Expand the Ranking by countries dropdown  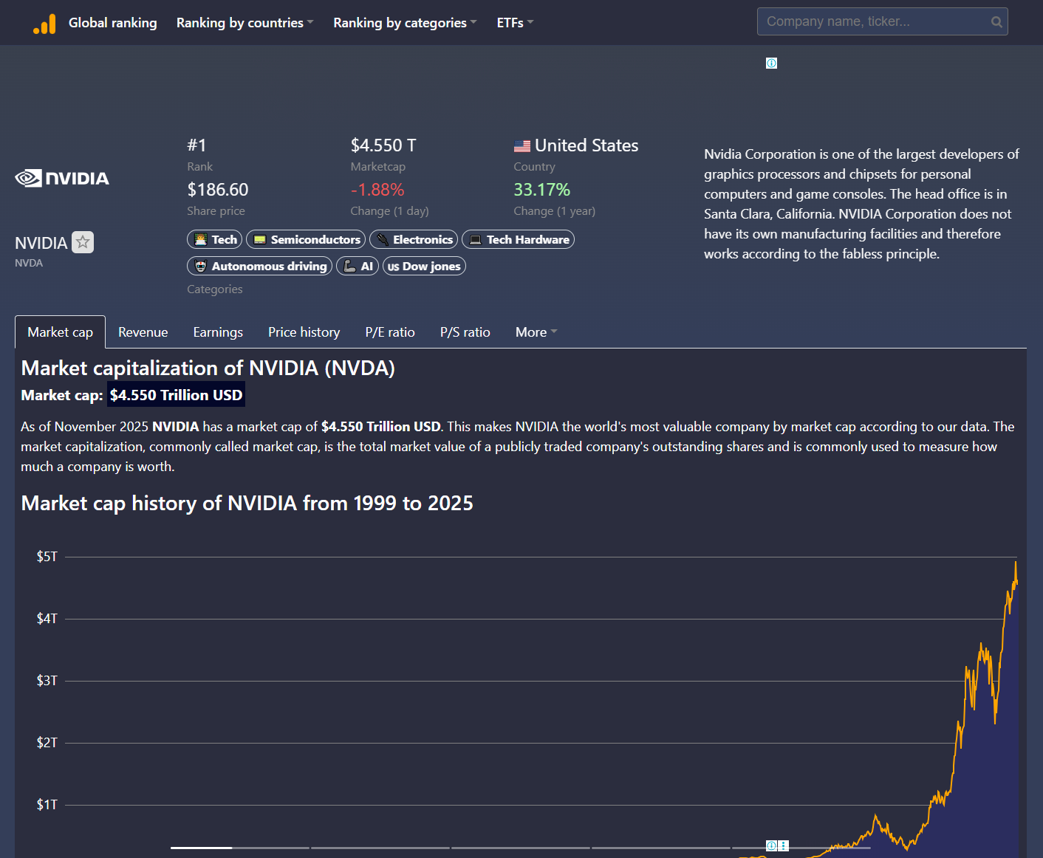(244, 23)
